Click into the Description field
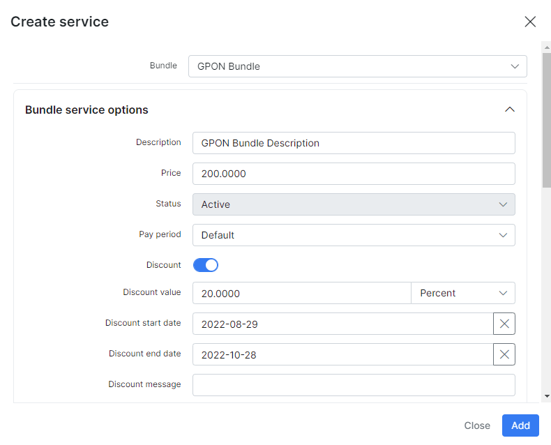The image size is (551, 445). coord(354,143)
